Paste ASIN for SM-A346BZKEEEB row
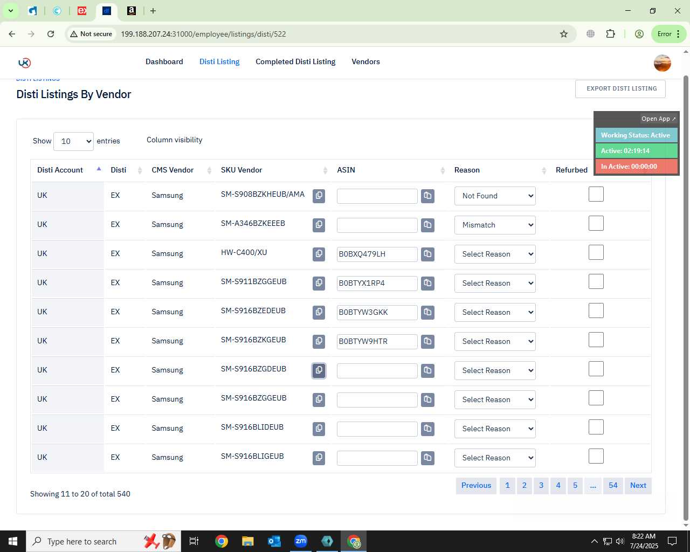The width and height of the screenshot is (690, 552). (x=428, y=225)
